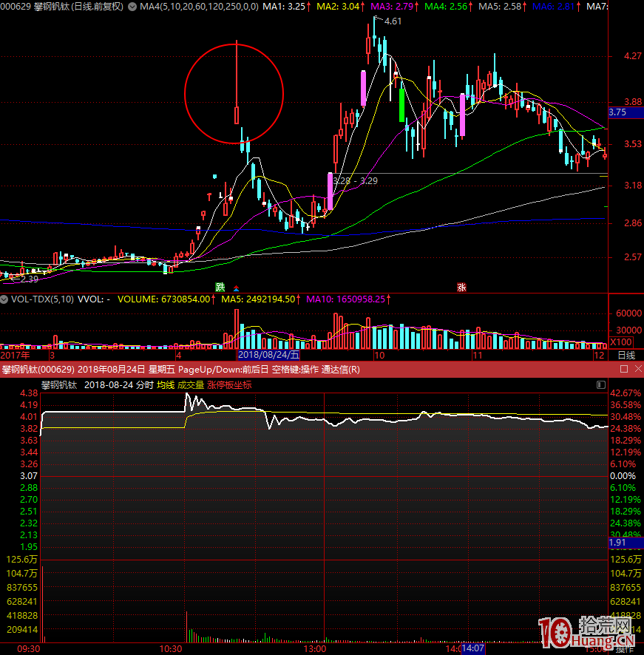Image resolution: width=644 pixels, height=655 pixels.
Task: Click the 3.75 current price tag
Action: pyautogui.click(x=617, y=112)
